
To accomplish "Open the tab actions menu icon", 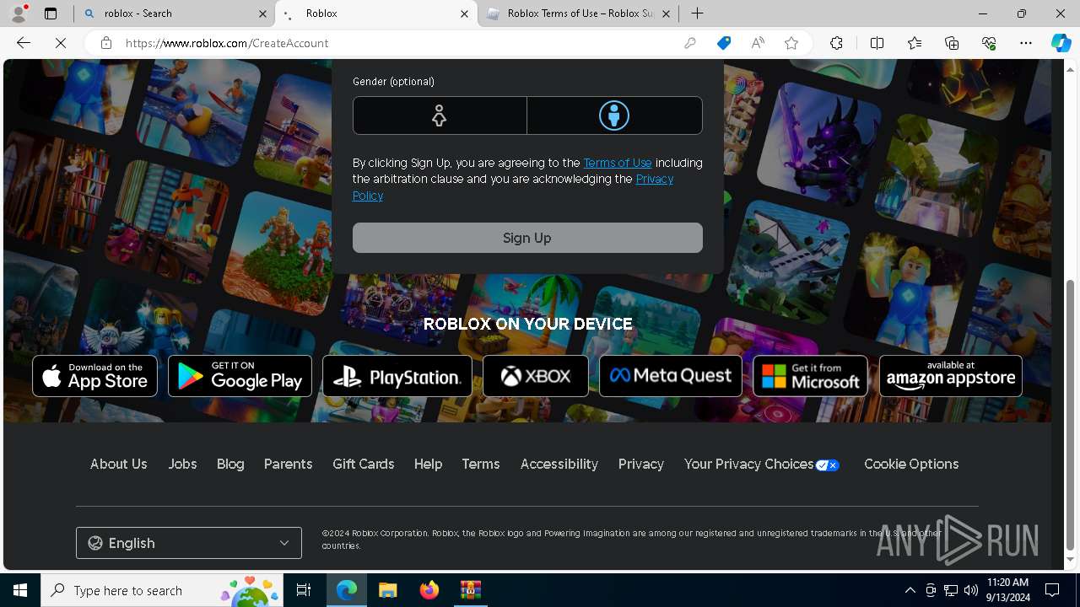I will point(51,13).
